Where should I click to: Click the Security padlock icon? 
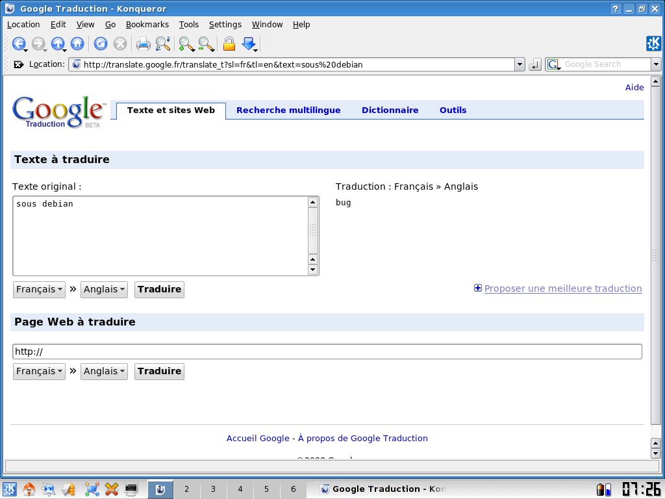pos(229,44)
